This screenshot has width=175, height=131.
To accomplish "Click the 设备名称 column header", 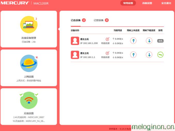I will (x=75, y=30).
